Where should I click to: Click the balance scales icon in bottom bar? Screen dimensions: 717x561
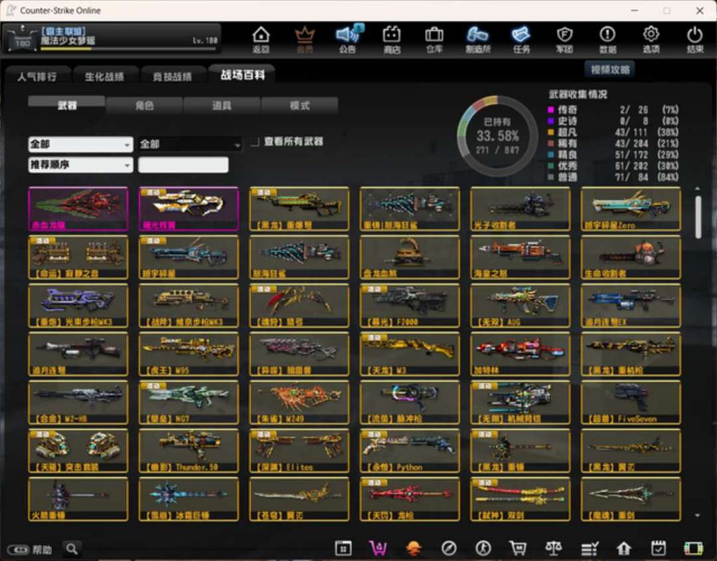click(x=553, y=548)
